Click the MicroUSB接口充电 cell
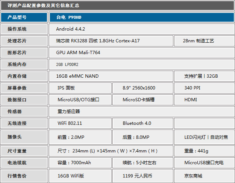Image resolution: width=235 pixels, height=183 pixels. point(204,163)
